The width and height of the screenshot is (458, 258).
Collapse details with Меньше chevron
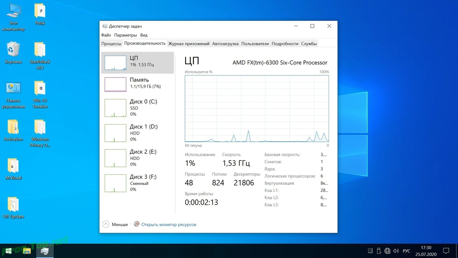106,224
